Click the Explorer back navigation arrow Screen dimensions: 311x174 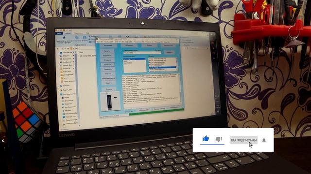point(58,48)
